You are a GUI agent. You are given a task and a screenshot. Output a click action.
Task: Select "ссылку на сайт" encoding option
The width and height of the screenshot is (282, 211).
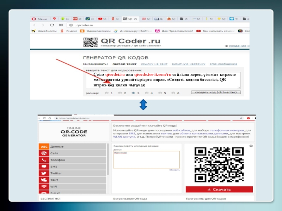point(154,64)
